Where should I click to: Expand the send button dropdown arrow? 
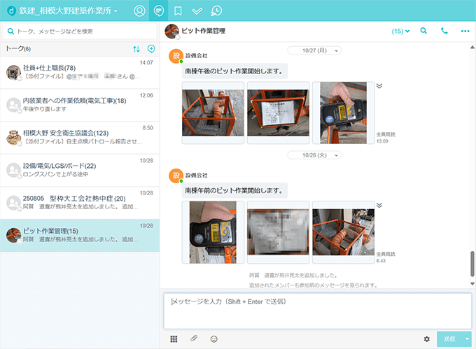pyautogui.click(x=467, y=339)
